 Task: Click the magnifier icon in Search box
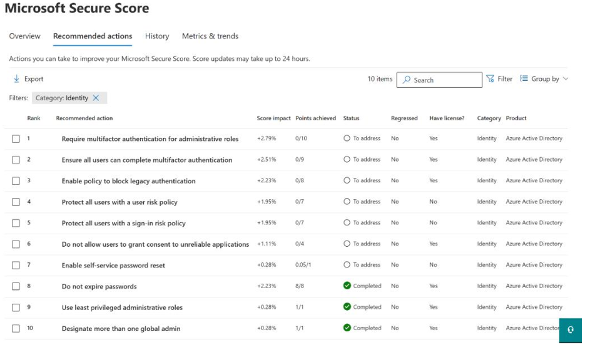[x=407, y=80]
